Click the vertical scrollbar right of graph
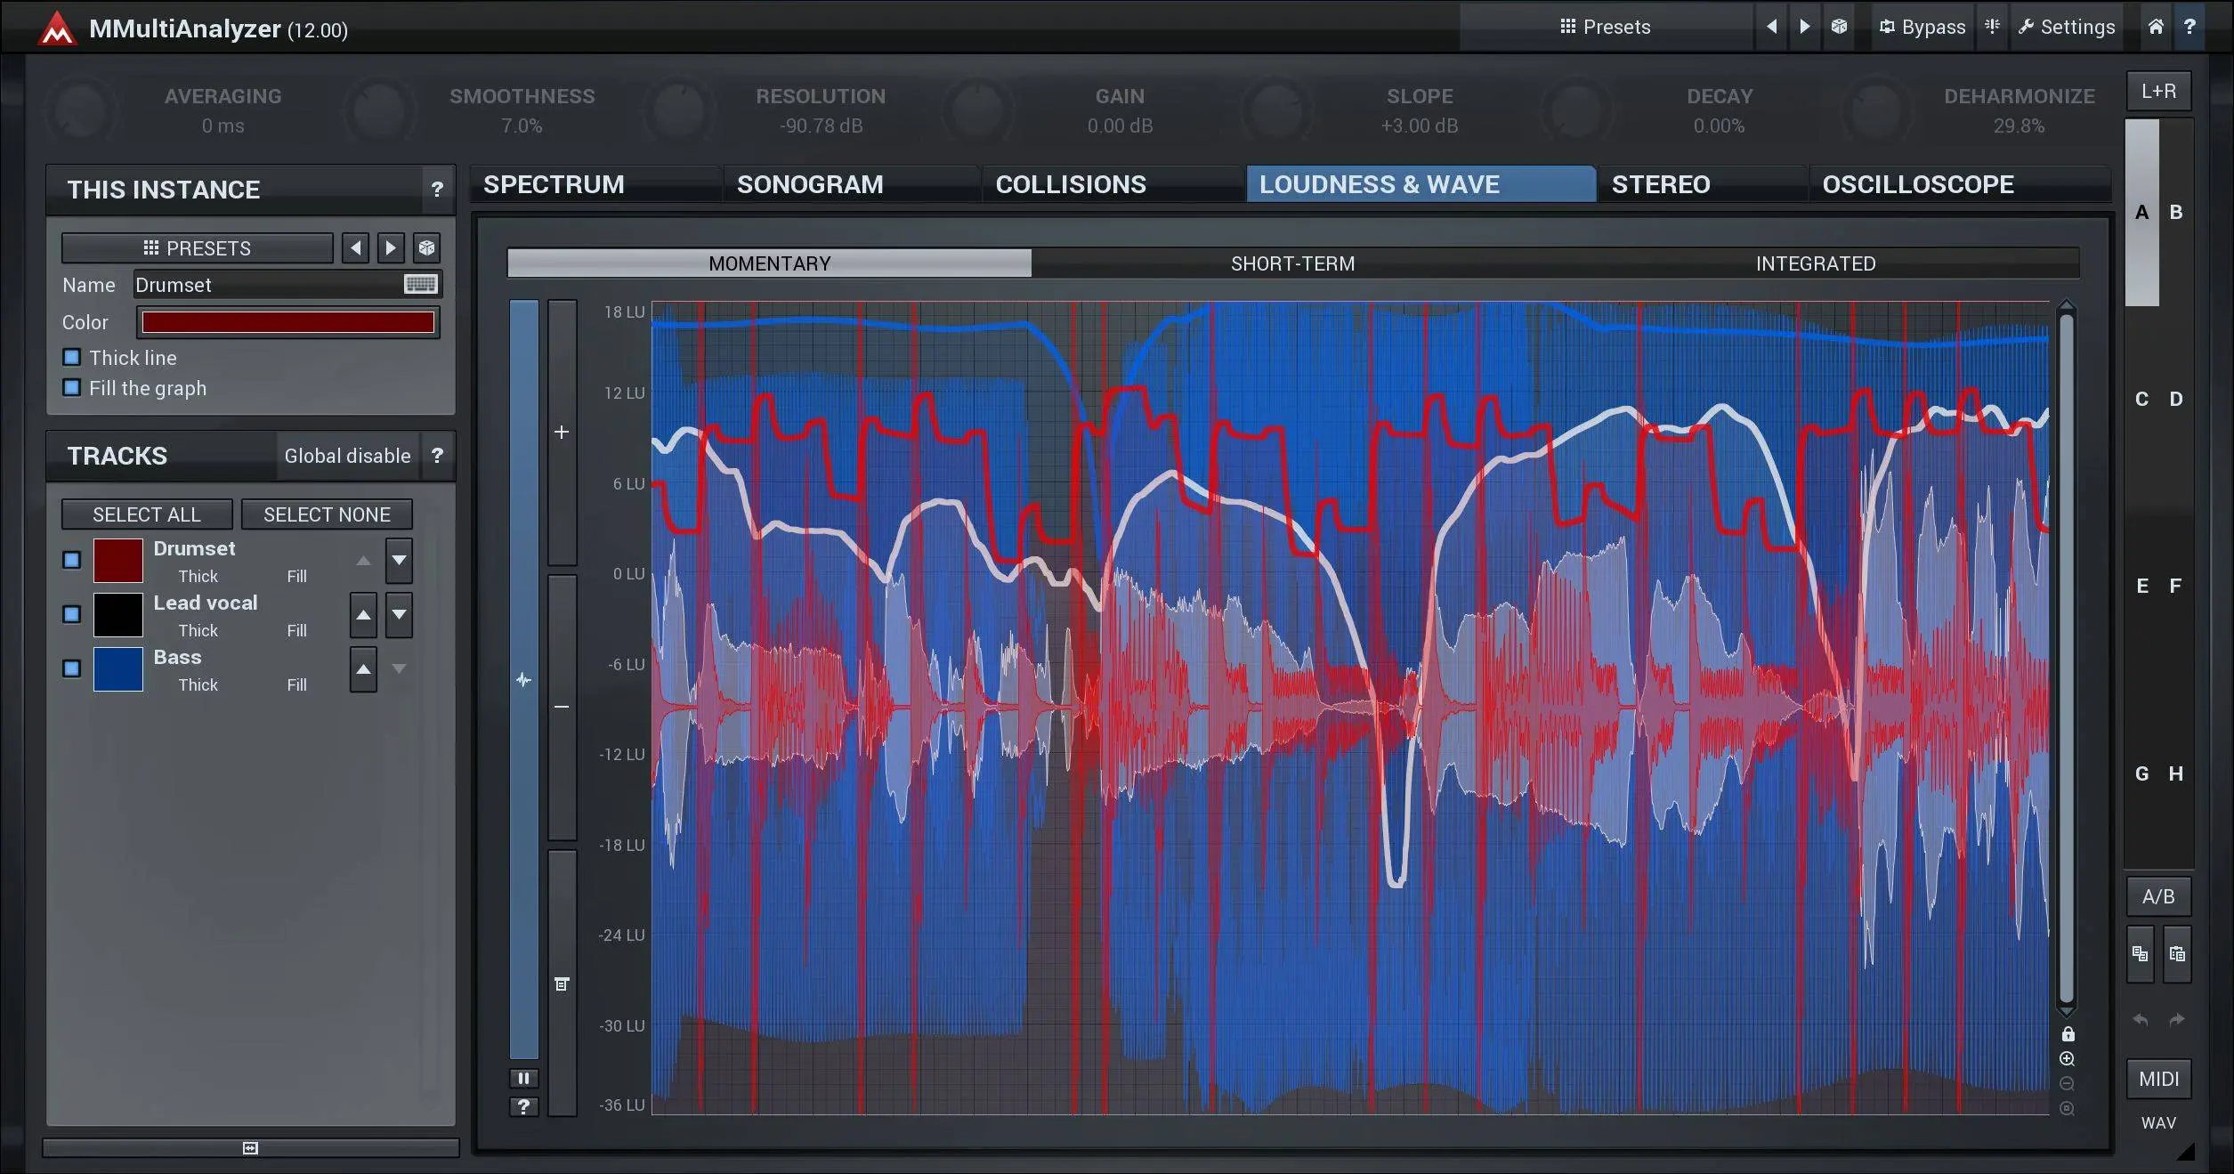 (2067, 659)
